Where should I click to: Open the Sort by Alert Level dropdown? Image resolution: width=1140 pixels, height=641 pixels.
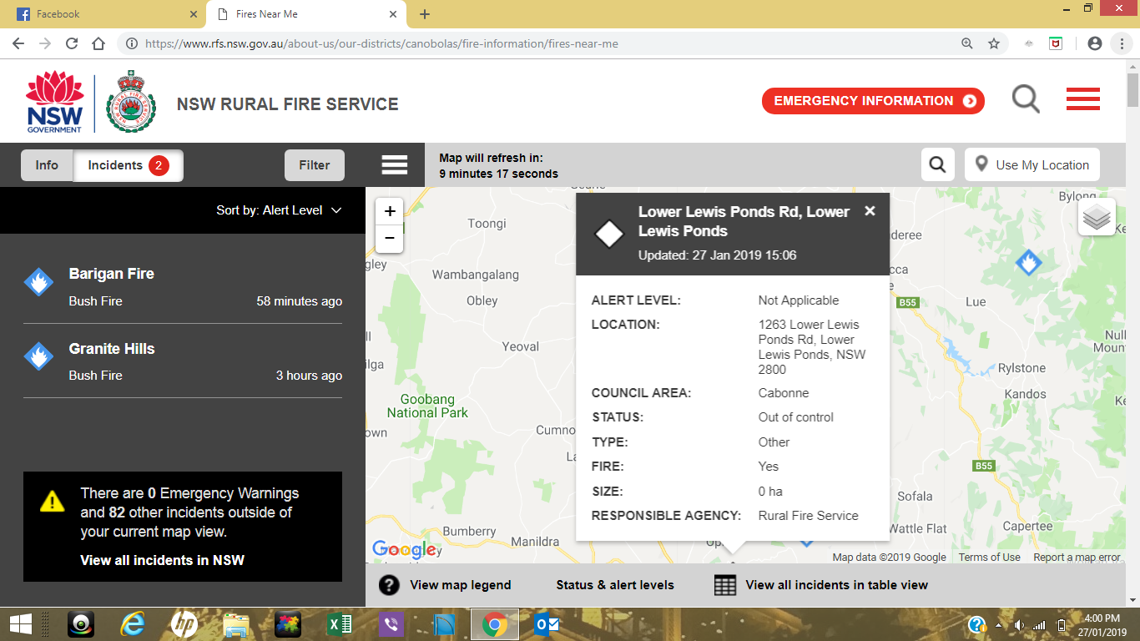tap(279, 210)
